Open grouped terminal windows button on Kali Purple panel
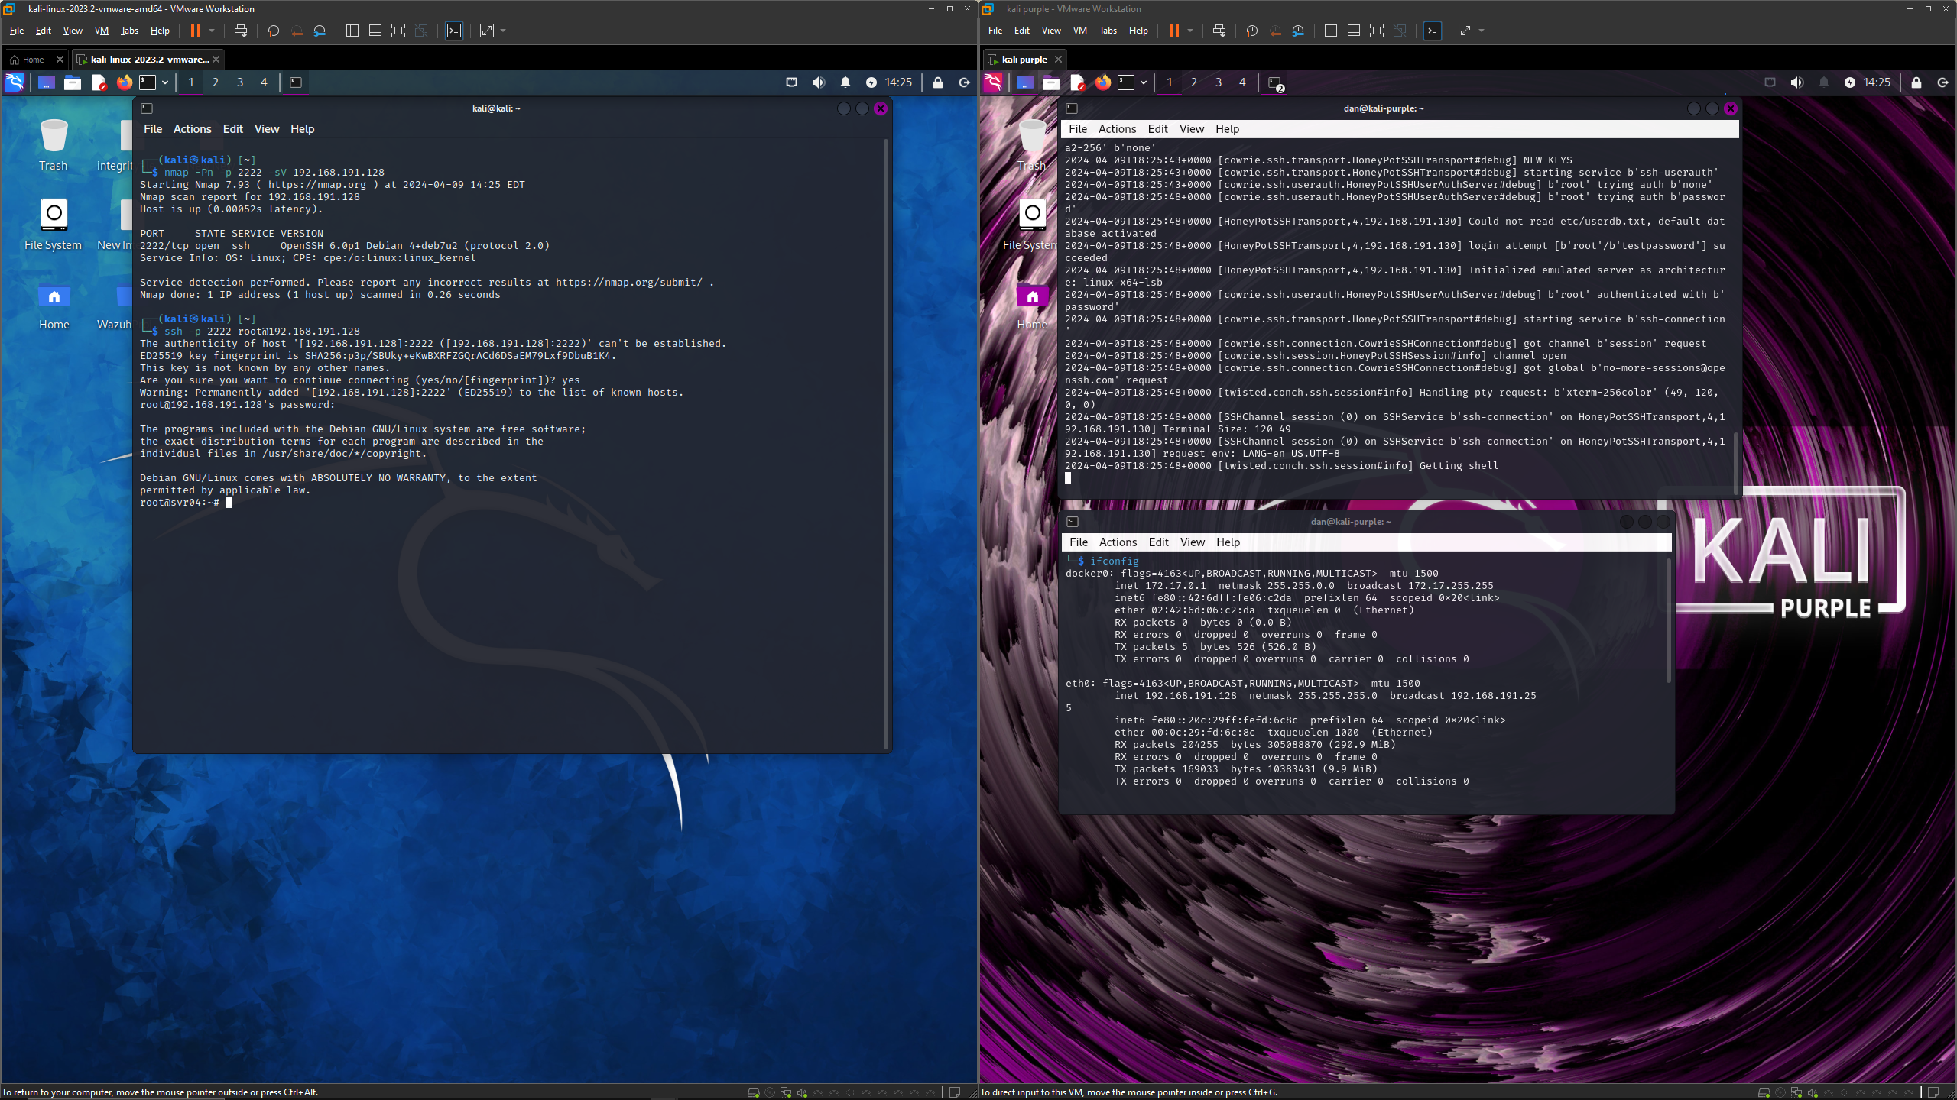Screen dimensions: 1957x1100 pos(1275,83)
